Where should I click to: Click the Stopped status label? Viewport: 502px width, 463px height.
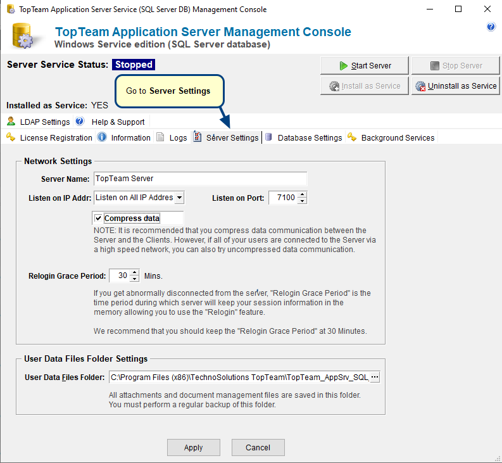click(134, 65)
